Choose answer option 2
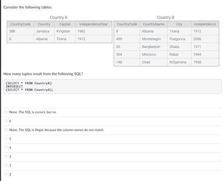Viewport: 224px width, 181px height. [6, 174]
